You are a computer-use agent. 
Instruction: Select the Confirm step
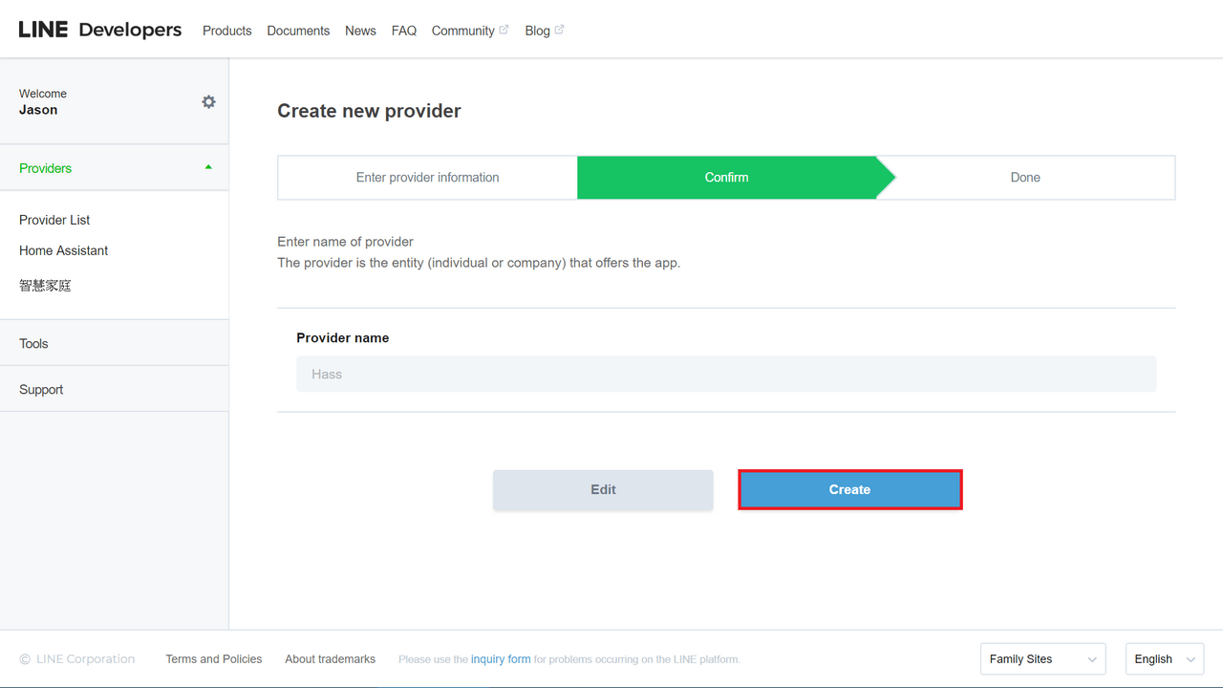pyautogui.click(x=727, y=178)
